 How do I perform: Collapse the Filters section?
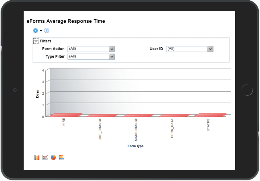(x=36, y=41)
